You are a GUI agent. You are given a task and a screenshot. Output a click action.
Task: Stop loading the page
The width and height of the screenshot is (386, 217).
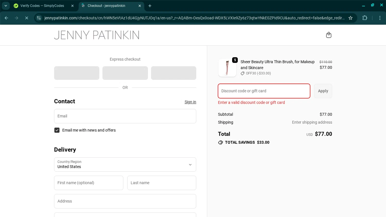point(27,18)
